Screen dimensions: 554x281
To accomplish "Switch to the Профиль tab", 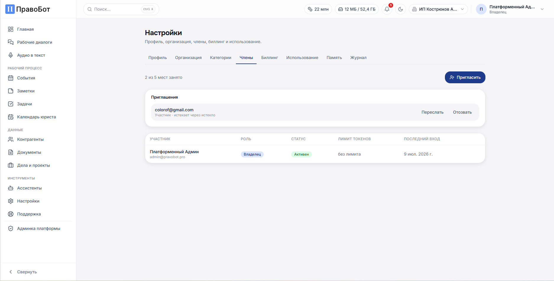I will 158,58.
